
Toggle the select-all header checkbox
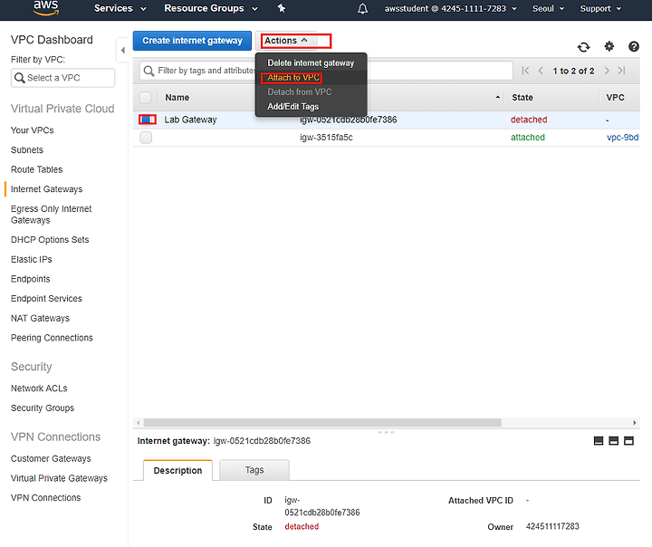(145, 97)
